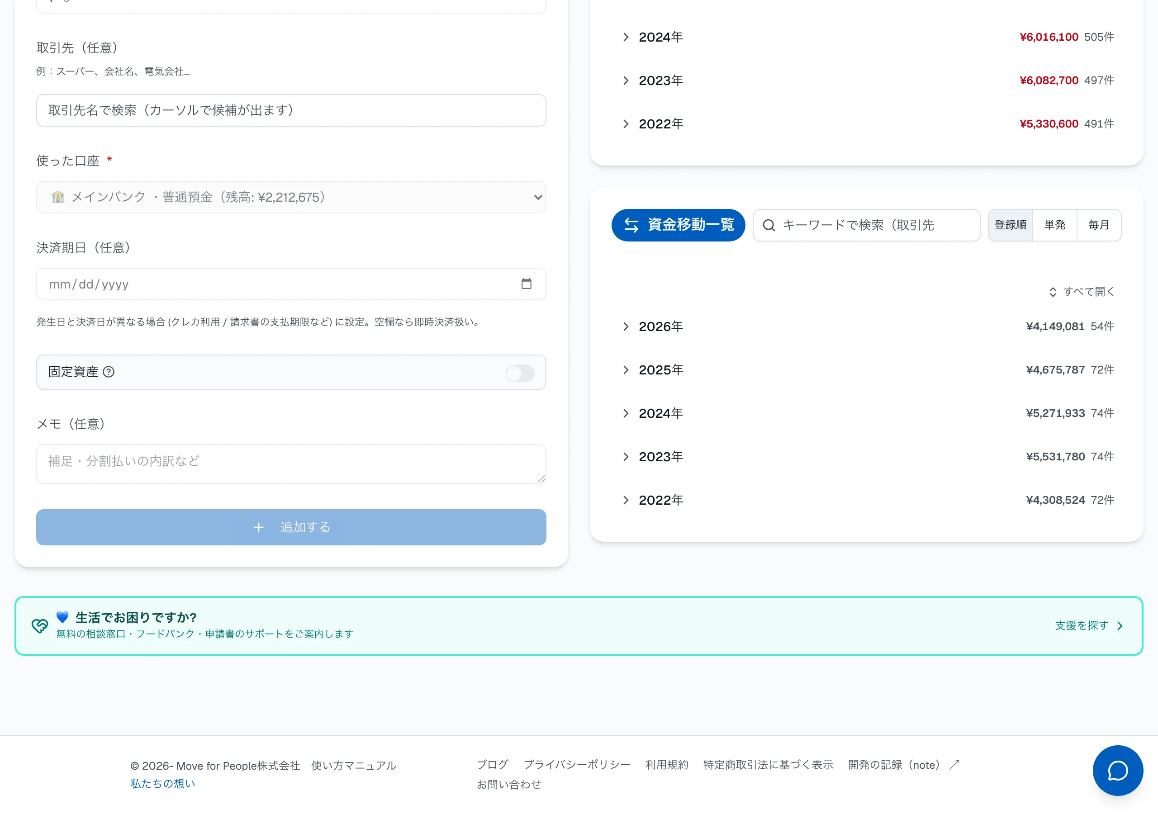Expand the 2025年 transfer row

tap(867, 370)
